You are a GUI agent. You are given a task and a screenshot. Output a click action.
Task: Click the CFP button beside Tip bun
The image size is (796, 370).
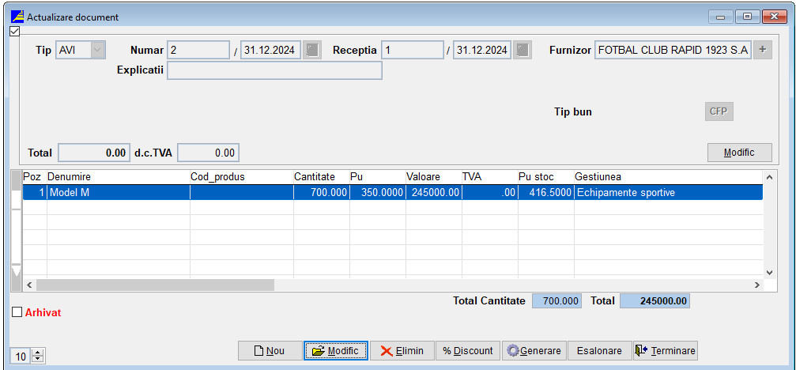point(719,111)
